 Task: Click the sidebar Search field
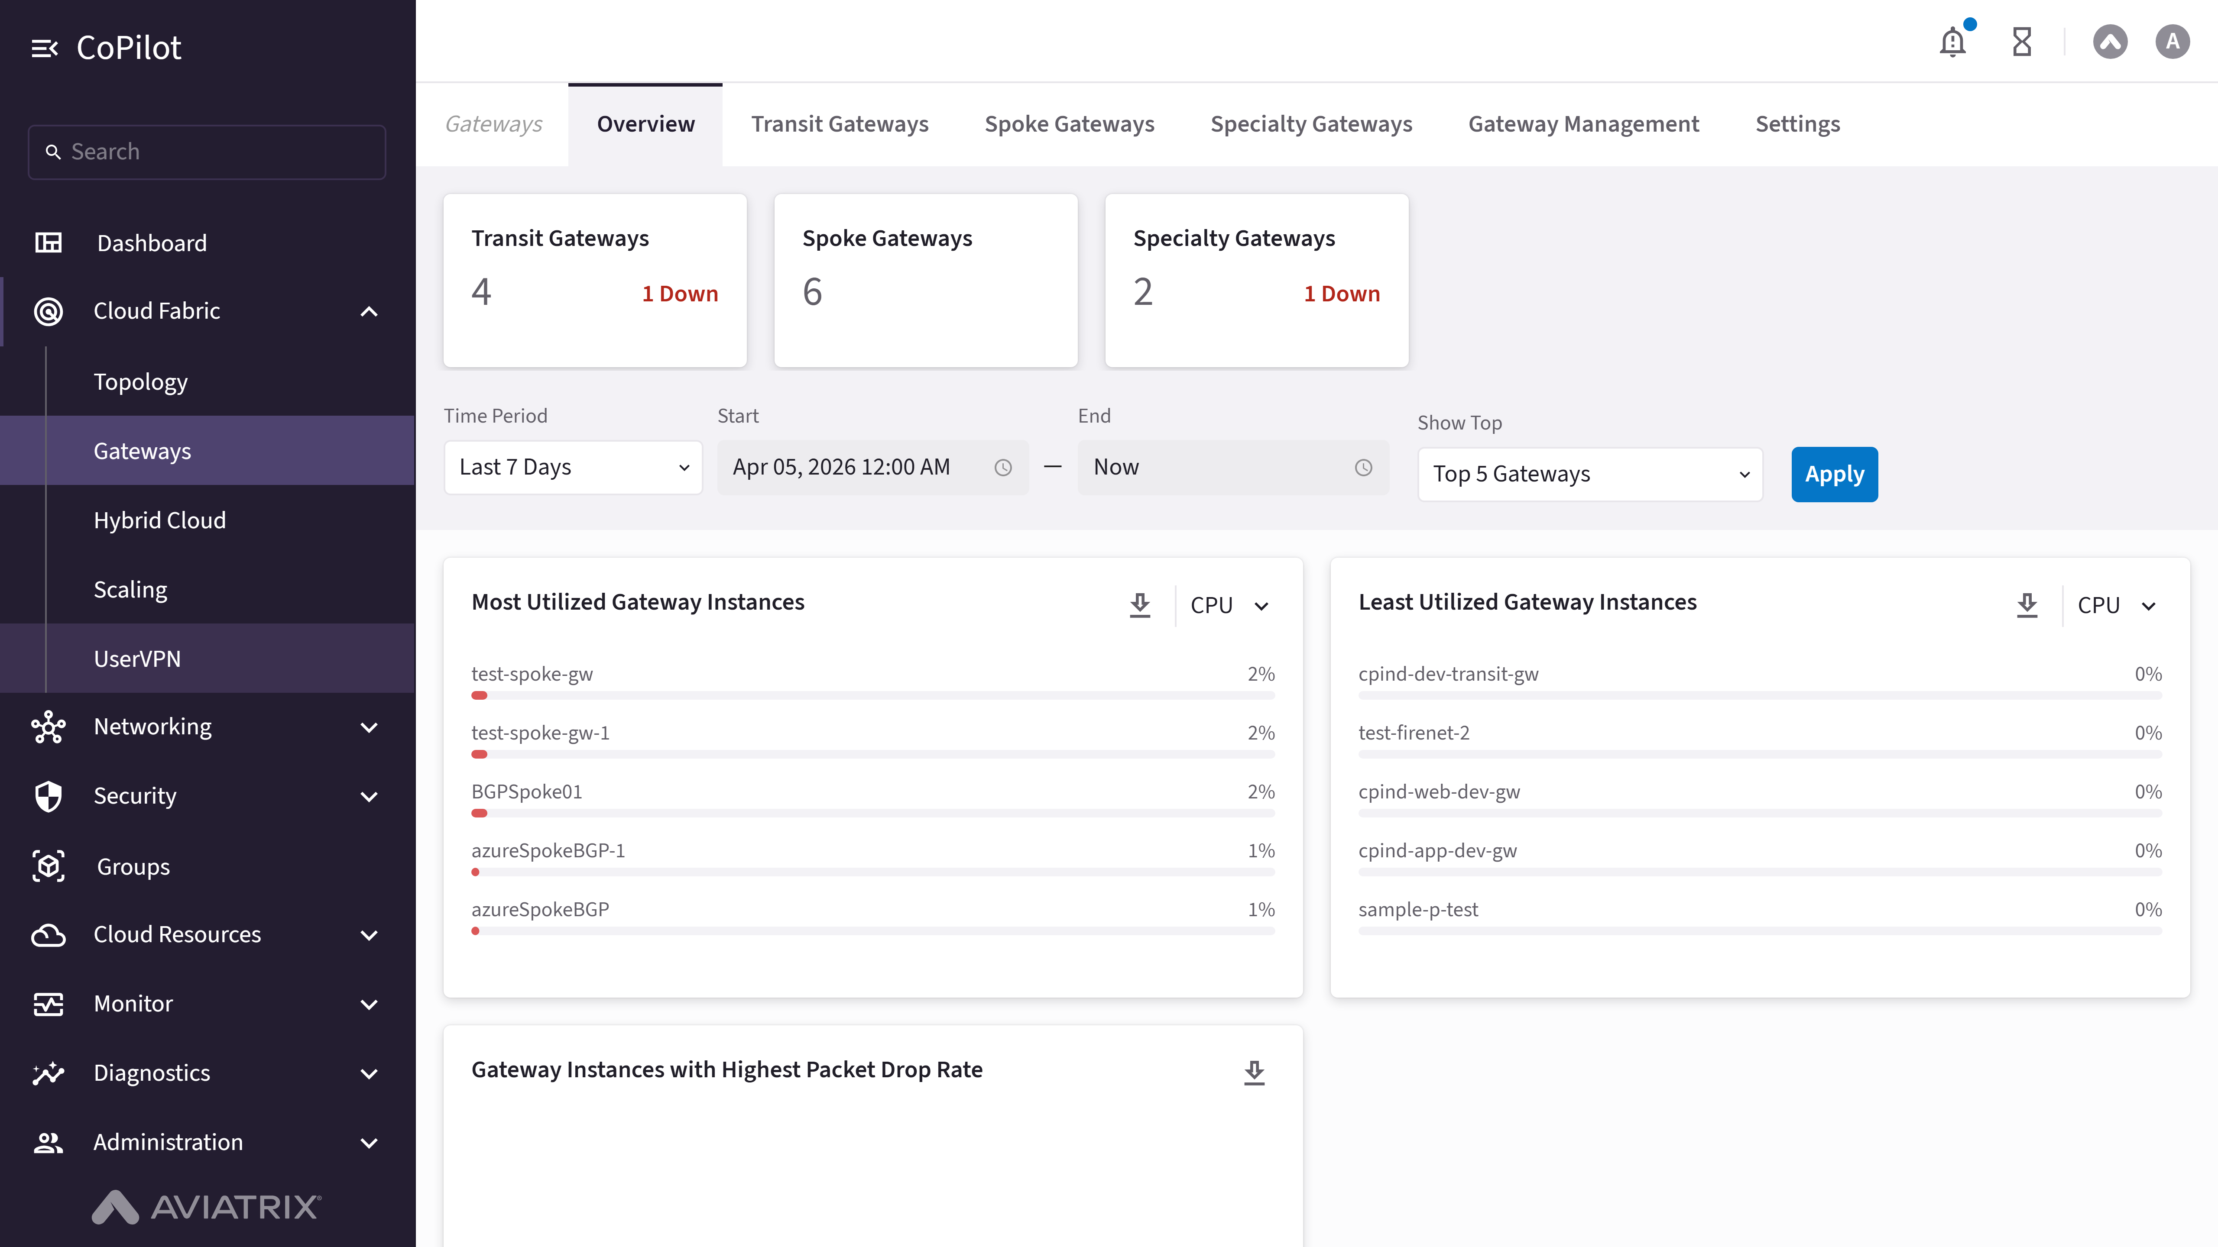207,152
